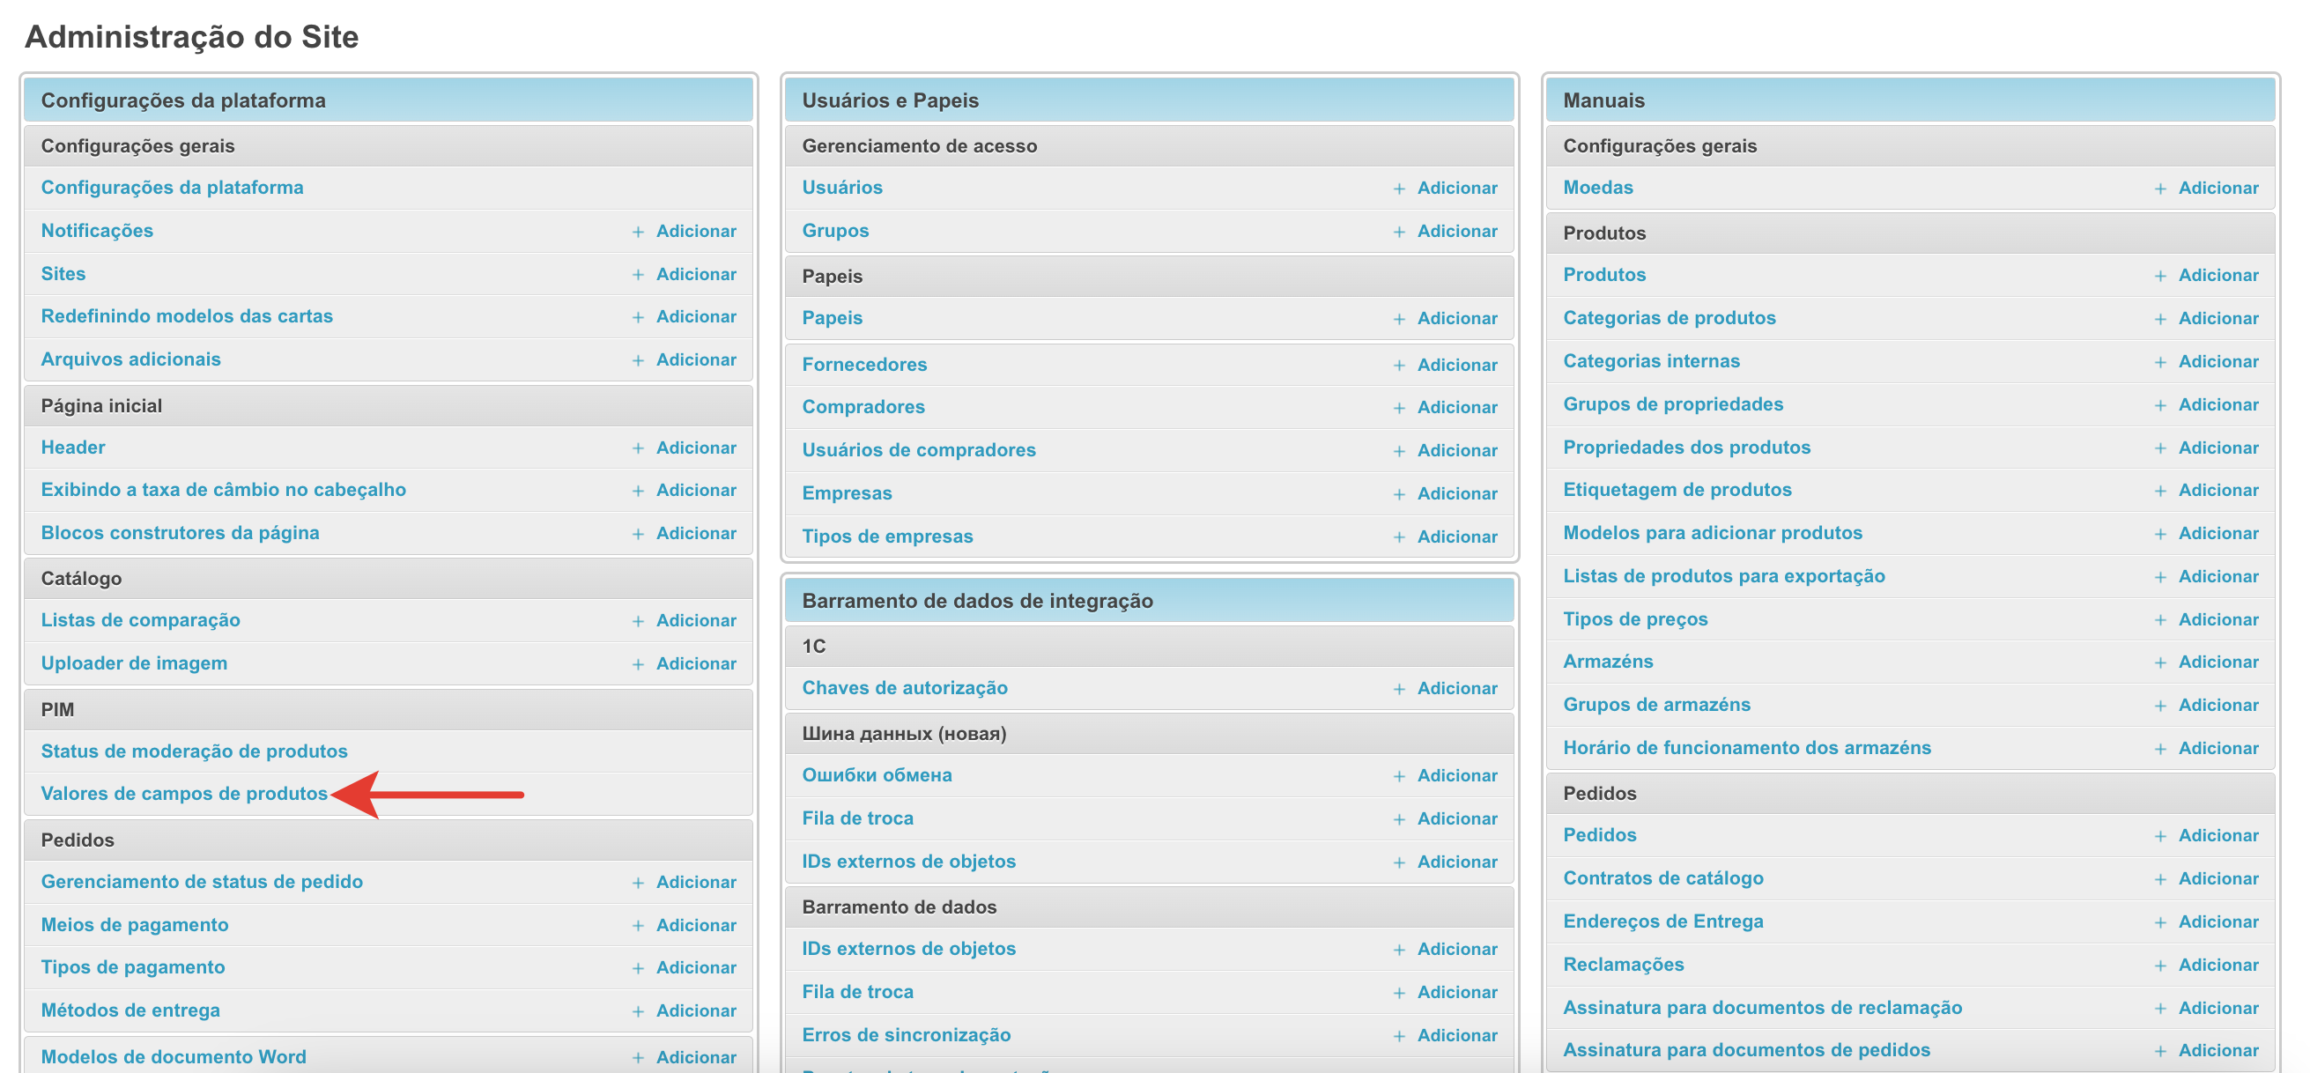Open IDs externos de objetos under Barramento de dados

[909, 949]
